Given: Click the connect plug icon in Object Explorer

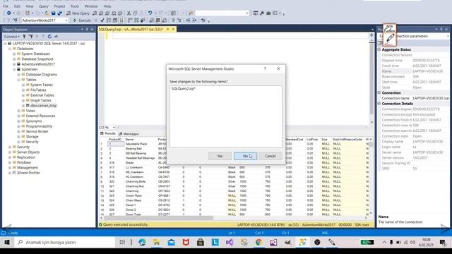Looking at the screenshot, I should pyautogui.click(x=24, y=37).
